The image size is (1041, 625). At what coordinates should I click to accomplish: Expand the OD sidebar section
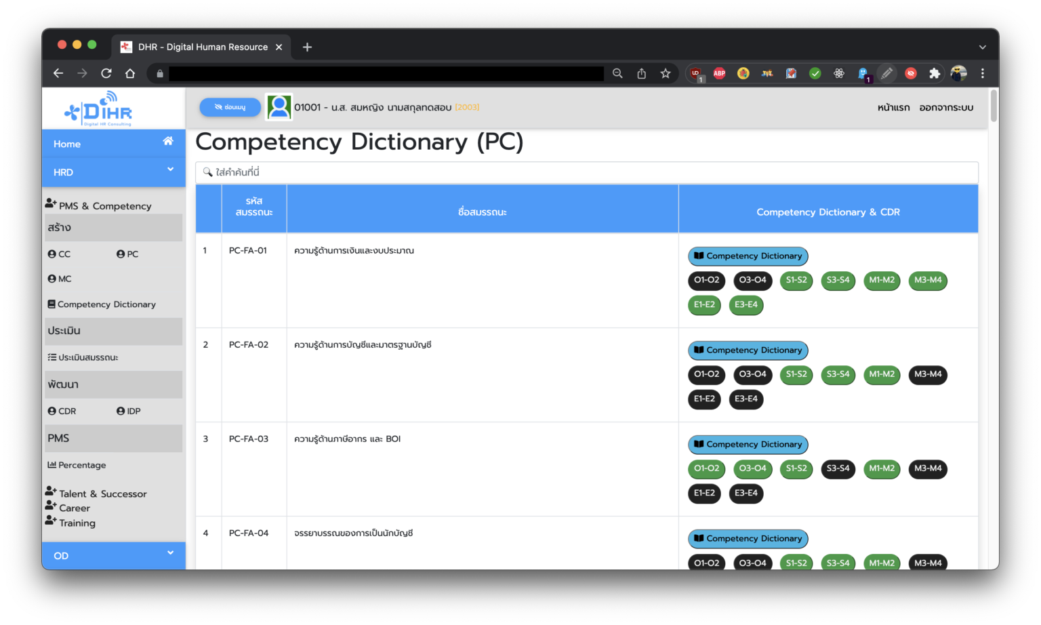click(x=113, y=555)
